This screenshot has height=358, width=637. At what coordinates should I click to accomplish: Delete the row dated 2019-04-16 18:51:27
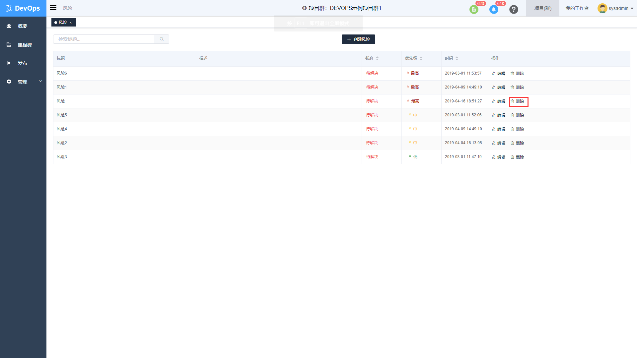coord(517,101)
